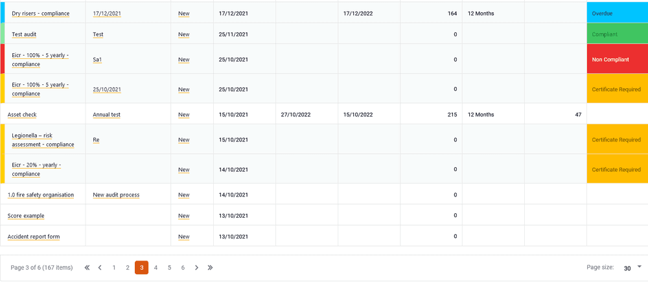This screenshot has width=648, height=282.
Task: Click New status in Score example row
Action: point(184,215)
